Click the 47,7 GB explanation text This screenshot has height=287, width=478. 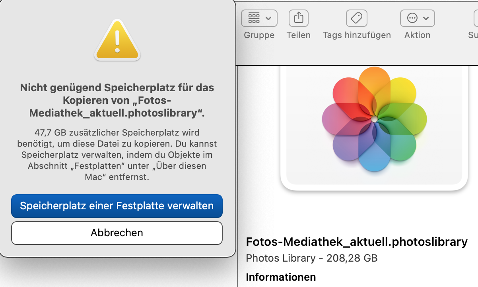click(x=117, y=155)
